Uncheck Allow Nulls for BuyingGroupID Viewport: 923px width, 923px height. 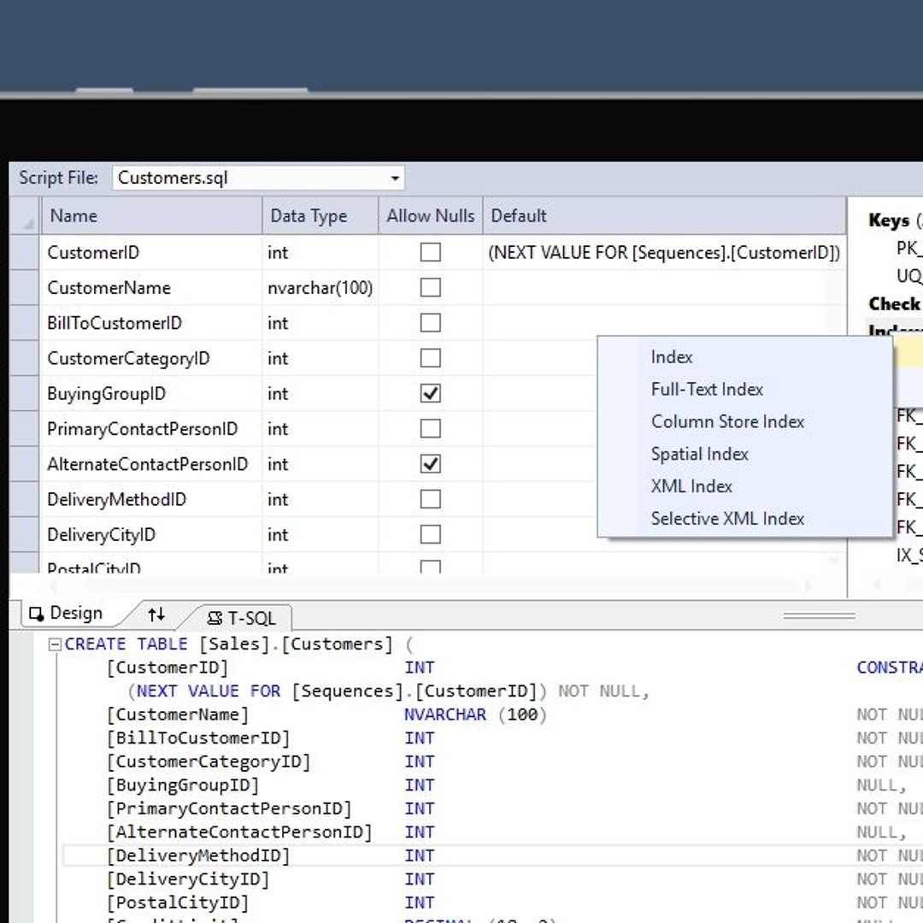pos(430,393)
